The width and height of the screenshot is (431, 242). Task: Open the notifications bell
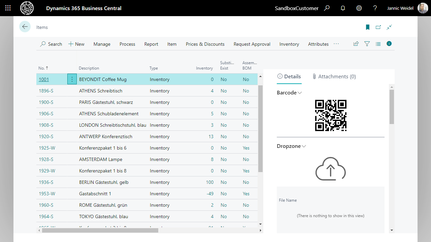point(343,8)
